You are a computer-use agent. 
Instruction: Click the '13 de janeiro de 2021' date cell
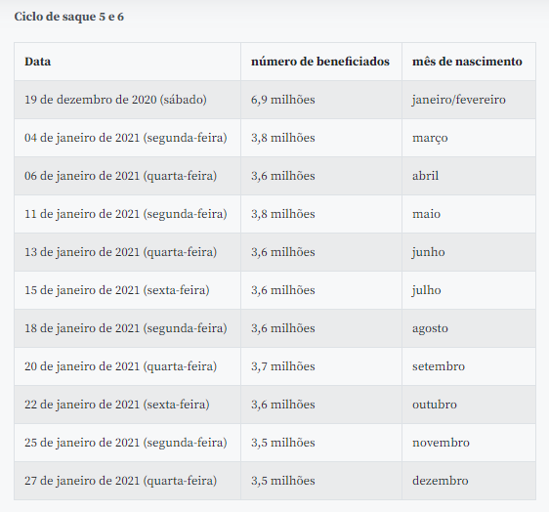(x=127, y=252)
